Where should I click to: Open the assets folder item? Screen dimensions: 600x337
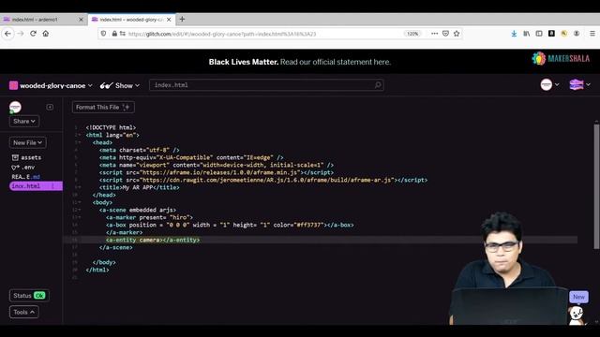click(26, 157)
